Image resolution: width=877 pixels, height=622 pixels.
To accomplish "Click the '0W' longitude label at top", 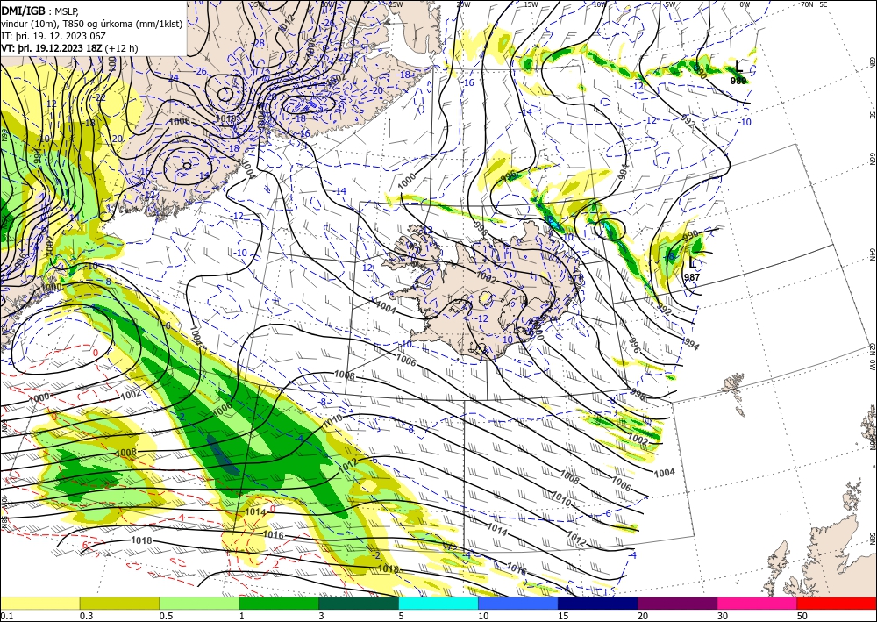I will [x=745, y=4].
